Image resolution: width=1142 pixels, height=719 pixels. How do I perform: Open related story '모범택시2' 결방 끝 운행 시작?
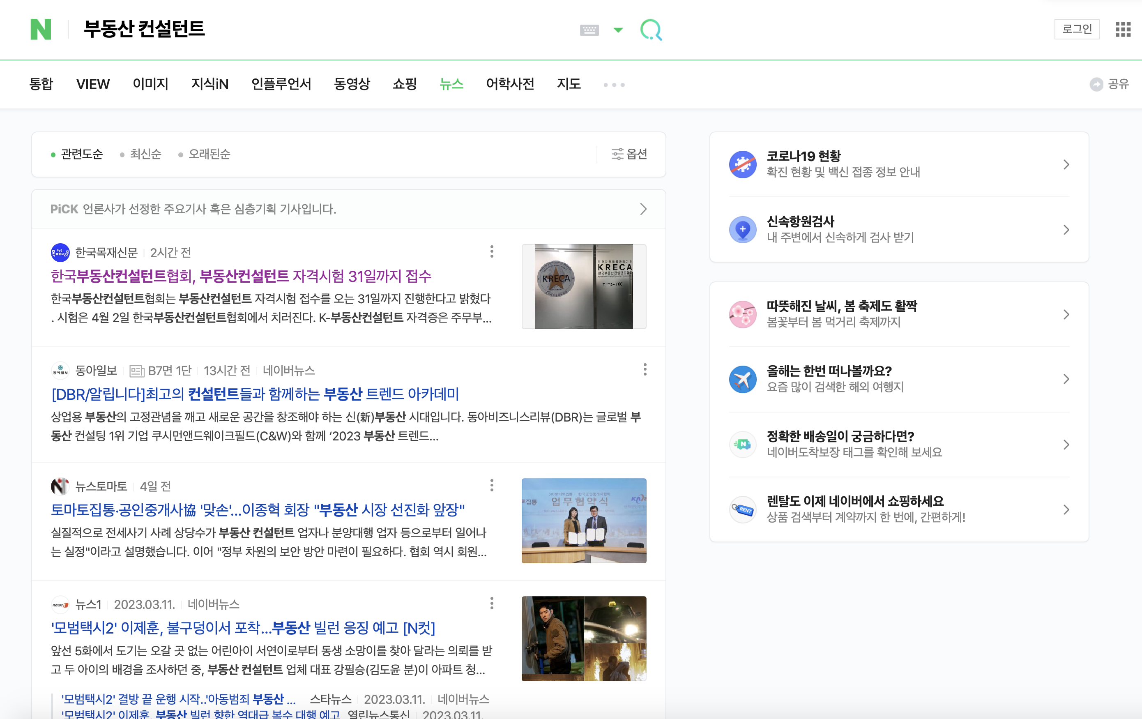[x=178, y=699]
